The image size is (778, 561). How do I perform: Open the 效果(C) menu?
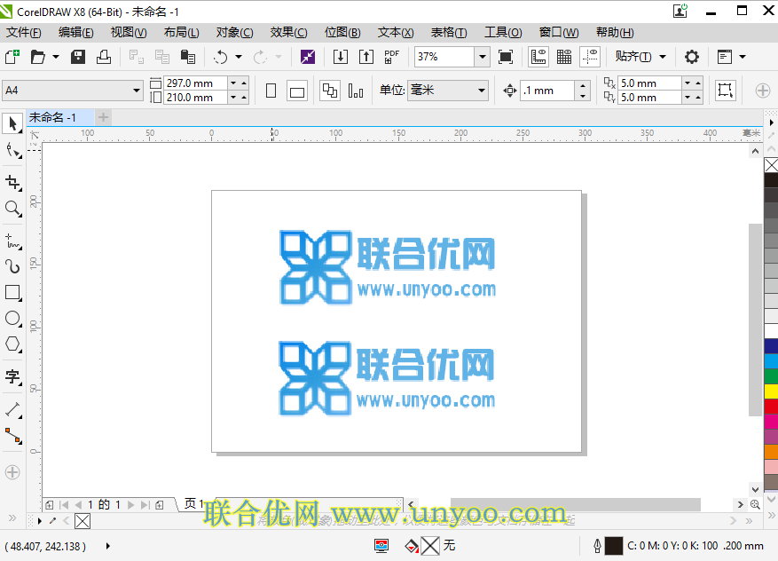288,33
